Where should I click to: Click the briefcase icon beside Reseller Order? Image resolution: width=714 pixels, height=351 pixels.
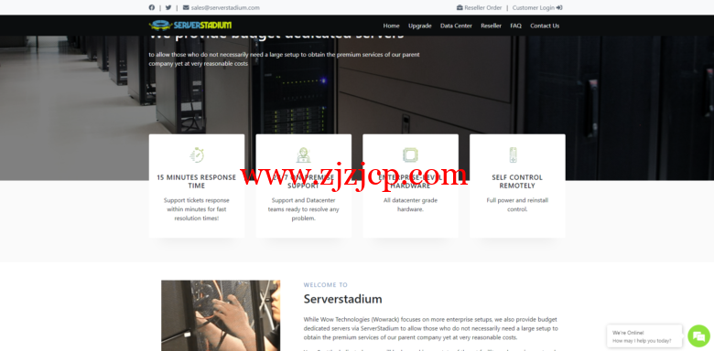460,7
